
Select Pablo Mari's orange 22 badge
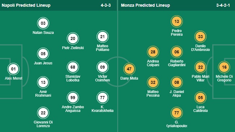point(200,67)
